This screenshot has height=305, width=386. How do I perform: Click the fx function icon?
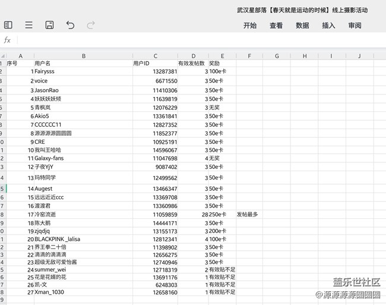8,40
